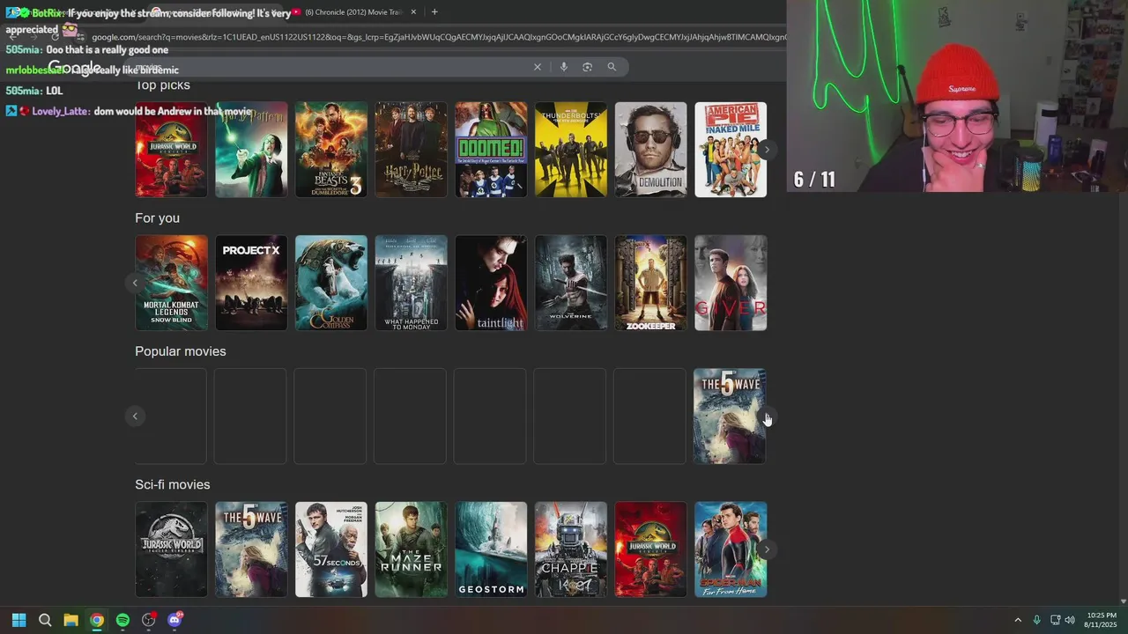Open The 5th Wave in Popular movies

[x=730, y=416]
